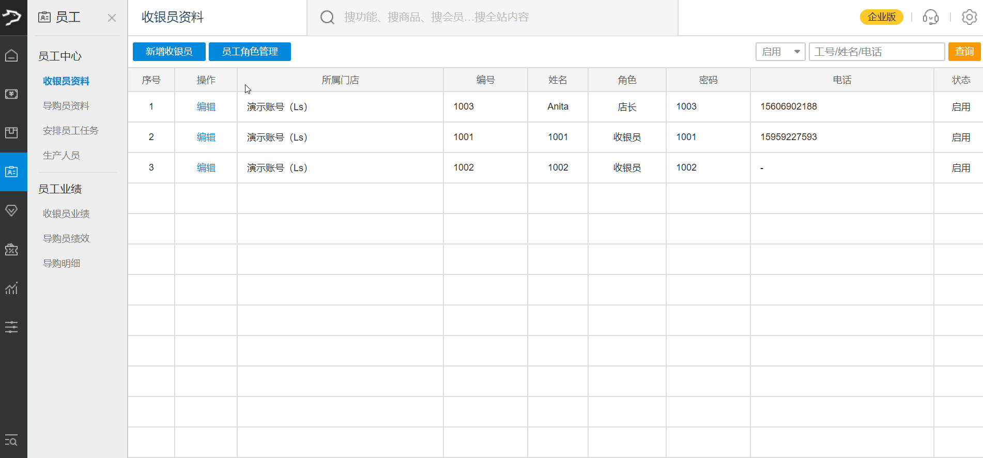The width and height of the screenshot is (983, 458).
Task: Select 导购员资料 in the side menu
Action: click(x=66, y=106)
